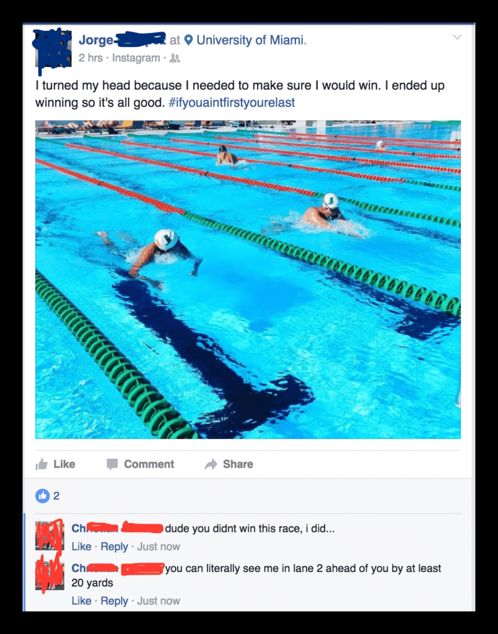The image size is (498, 634).
Task: Click the poster's scribbled-out profile picture
Action: coord(53,50)
